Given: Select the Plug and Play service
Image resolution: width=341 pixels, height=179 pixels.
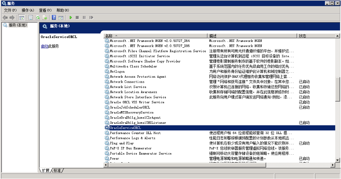Looking at the screenshot, I should coord(220,143).
